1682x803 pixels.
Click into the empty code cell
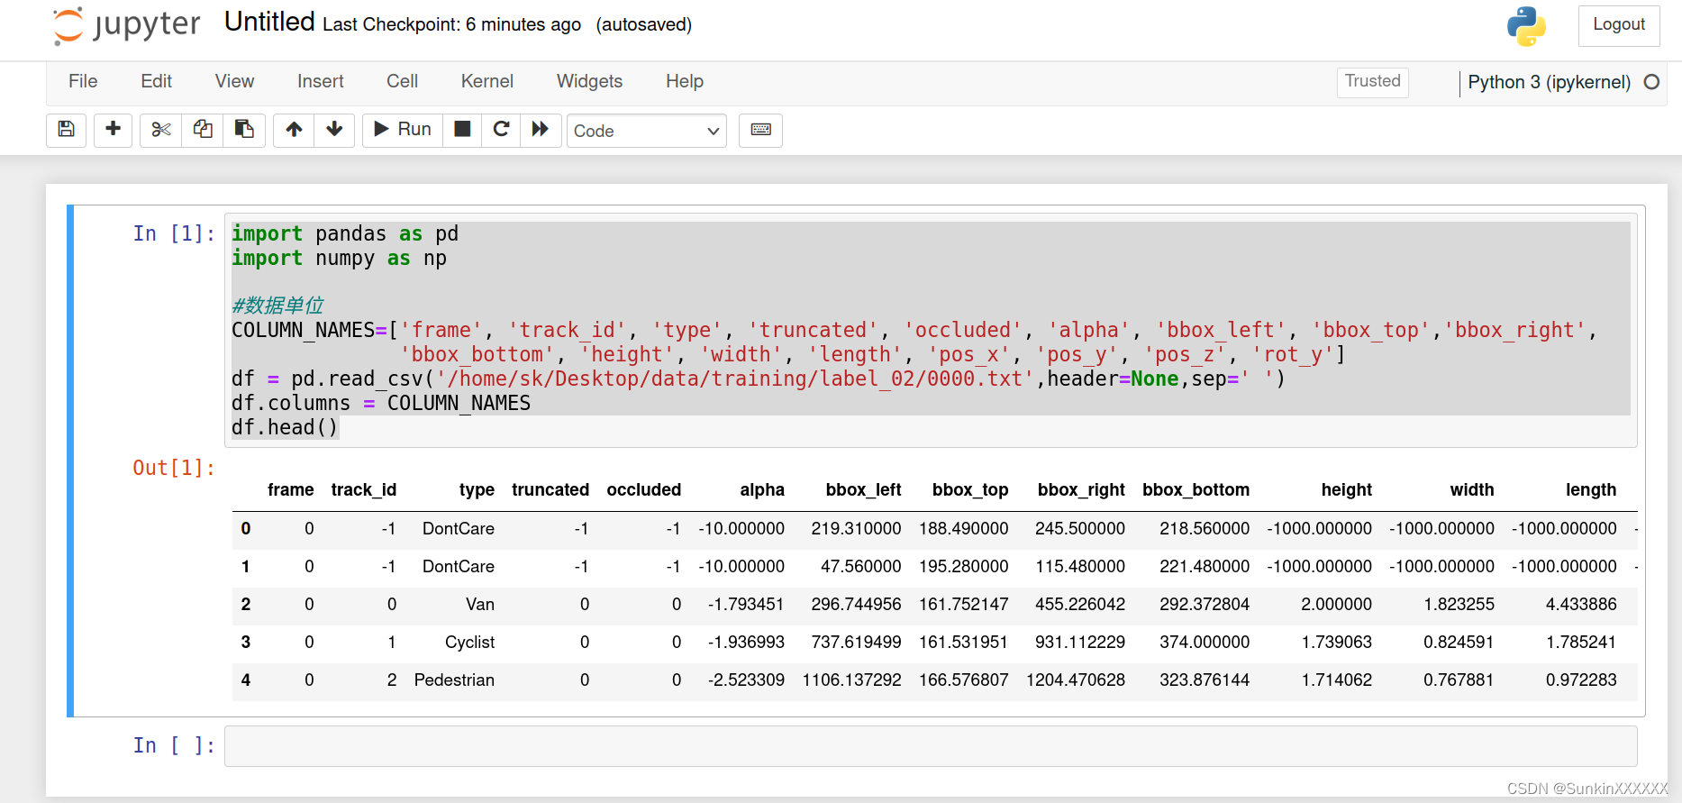point(931,746)
